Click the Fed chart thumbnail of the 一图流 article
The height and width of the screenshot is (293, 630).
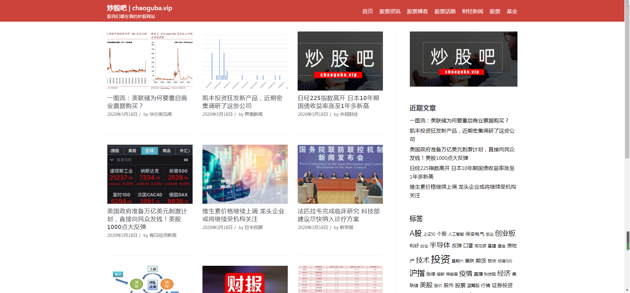[x=150, y=61]
